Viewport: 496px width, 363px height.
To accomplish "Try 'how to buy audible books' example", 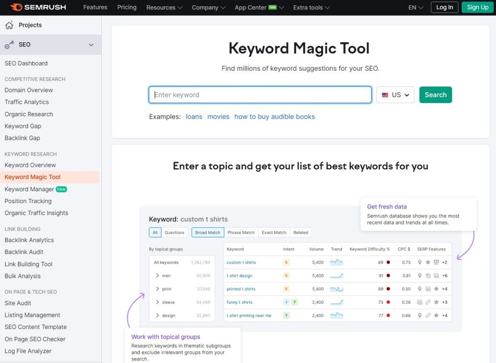I will click(x=275, y=116).
